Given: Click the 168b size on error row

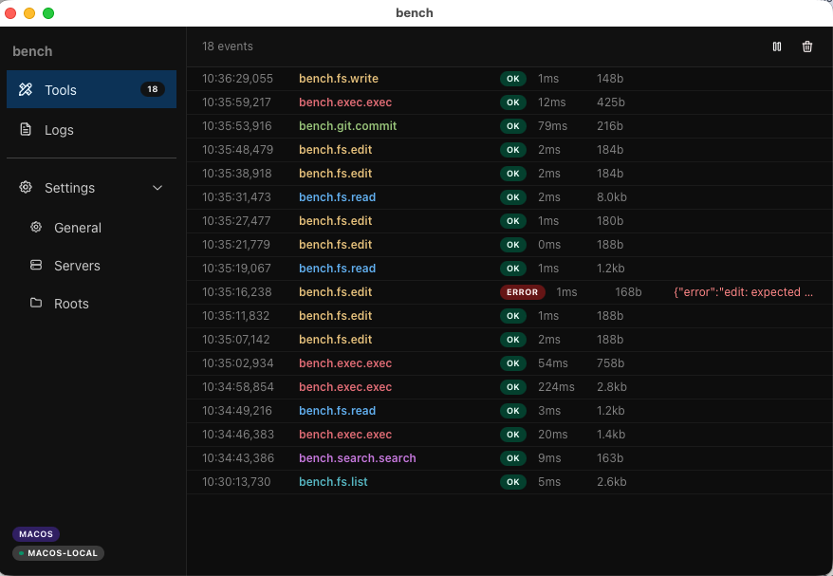Looking at the screenshot, I should [x=628, y=292].
